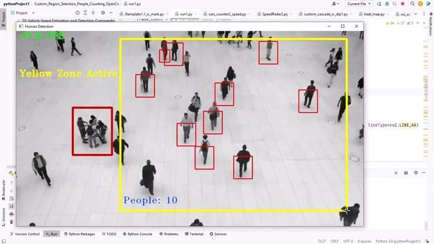Switch to cars_counter2_speed.py tab
Viewport: 434px width, 244px height.
(224, 14)
